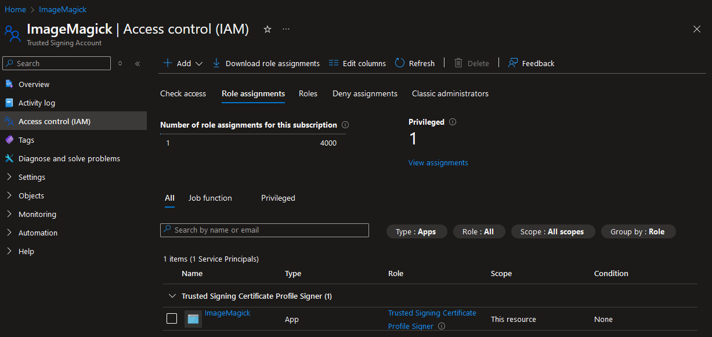712x337 pixels.
Task: Check the ImageMagick app row checkbox
Action: coord(172,318)
